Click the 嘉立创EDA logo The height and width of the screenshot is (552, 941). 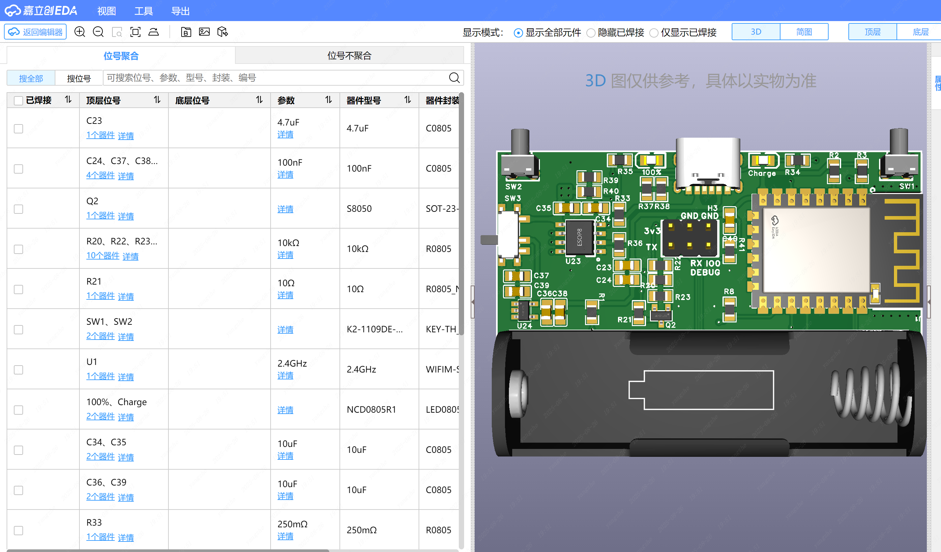point(41,11)
